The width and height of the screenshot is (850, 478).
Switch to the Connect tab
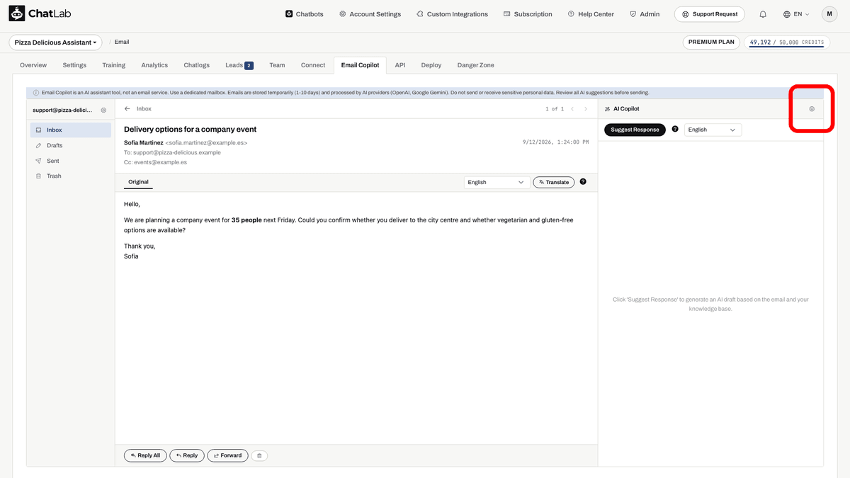[x=313, y=65]
